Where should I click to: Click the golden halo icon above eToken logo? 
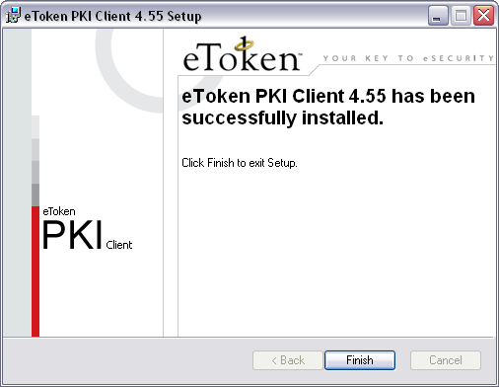245,45
